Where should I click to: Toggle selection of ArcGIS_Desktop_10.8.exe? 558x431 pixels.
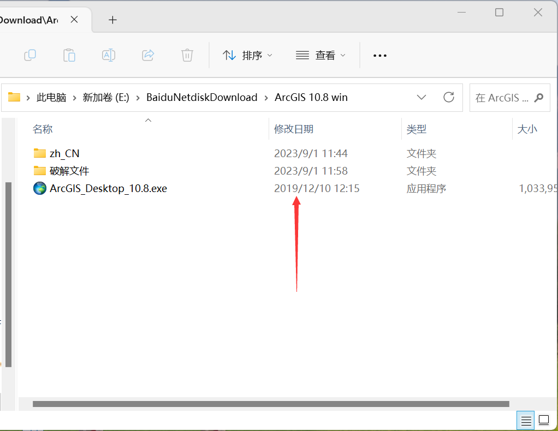tap(108, 188)
